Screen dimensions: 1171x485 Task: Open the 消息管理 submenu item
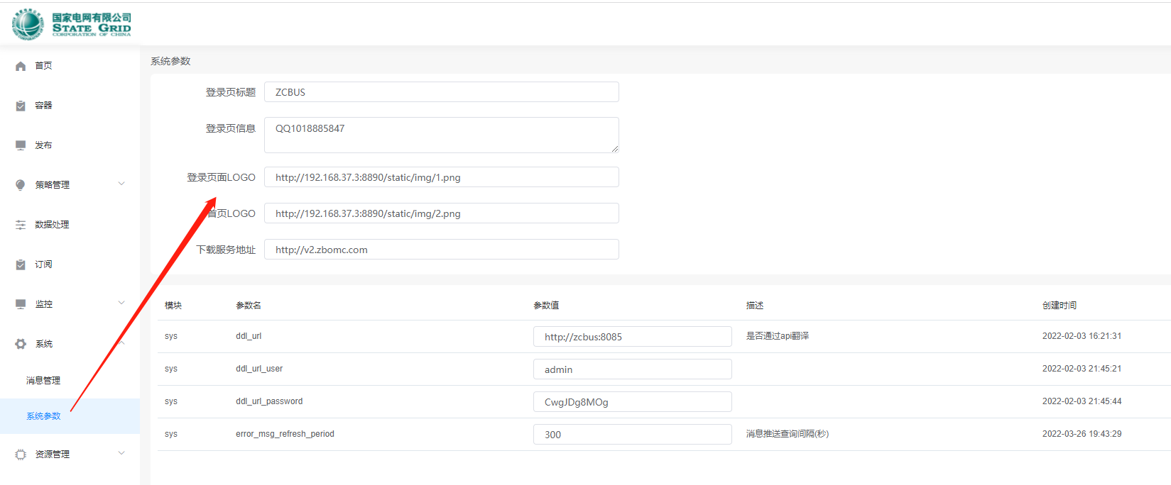pyautogui.click(x=43, y=381)
